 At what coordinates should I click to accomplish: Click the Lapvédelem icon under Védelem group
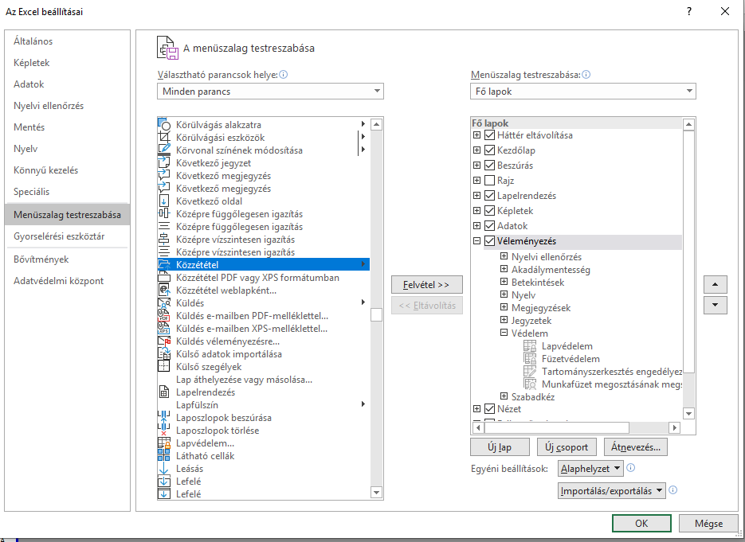tap(530, 346)
